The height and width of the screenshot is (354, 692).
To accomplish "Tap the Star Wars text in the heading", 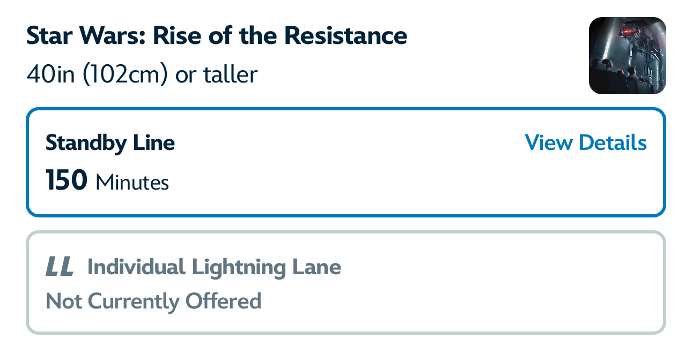I will pos(86,36).
